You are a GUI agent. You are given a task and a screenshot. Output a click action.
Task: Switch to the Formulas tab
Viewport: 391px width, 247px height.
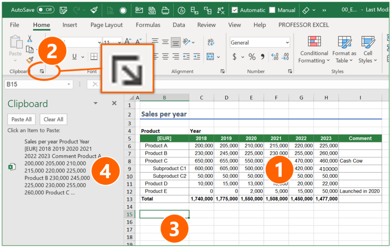coord(148,25)
